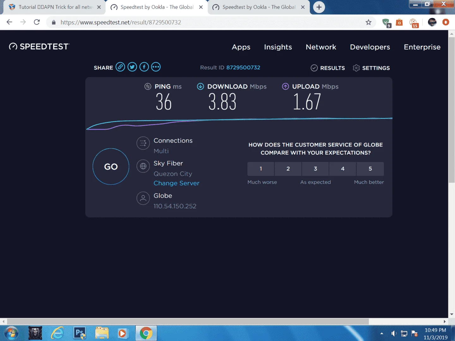
Task: Click the address bar URL
Action: (x=121, y=22)
